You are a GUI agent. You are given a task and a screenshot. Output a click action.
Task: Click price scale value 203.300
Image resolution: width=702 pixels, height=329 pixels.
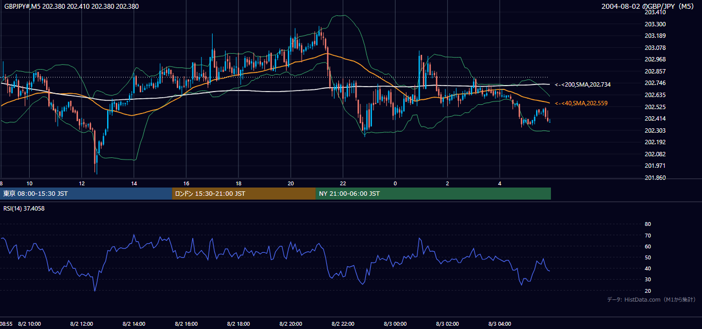click(x=655, y=24)
